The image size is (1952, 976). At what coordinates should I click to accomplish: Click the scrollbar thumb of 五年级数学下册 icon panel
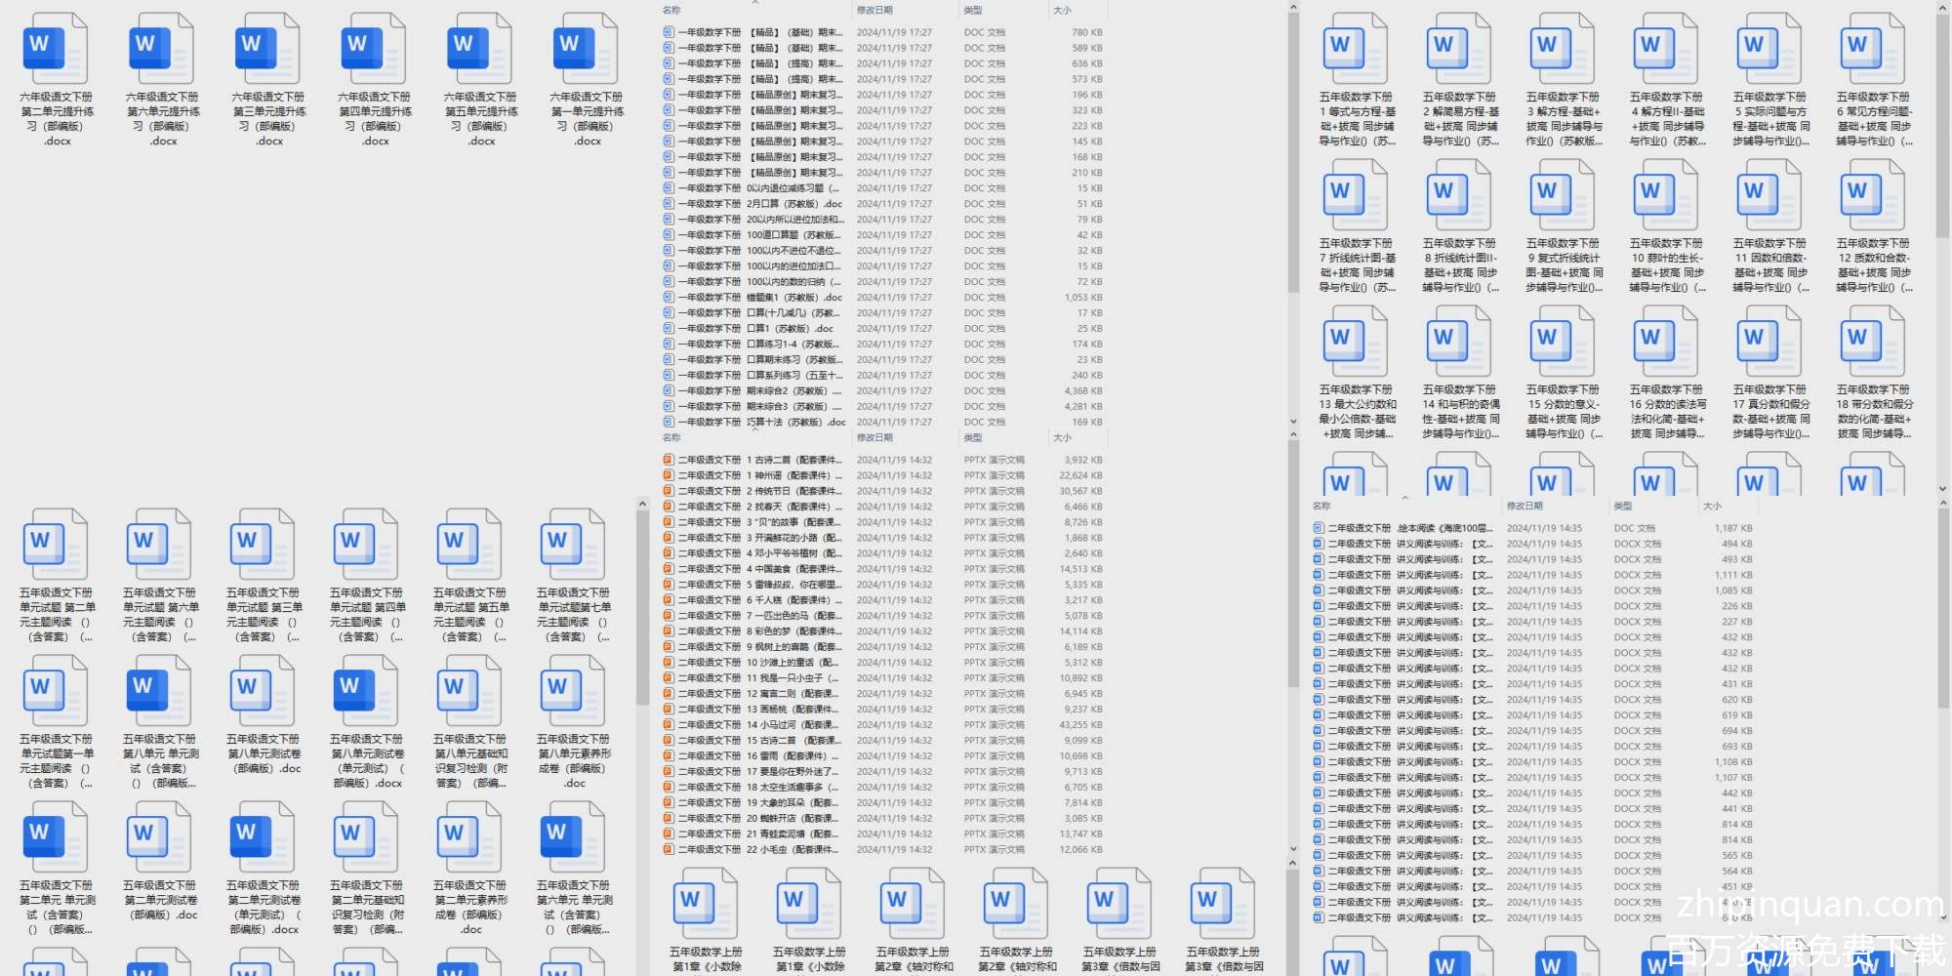tap(1942, 127)
